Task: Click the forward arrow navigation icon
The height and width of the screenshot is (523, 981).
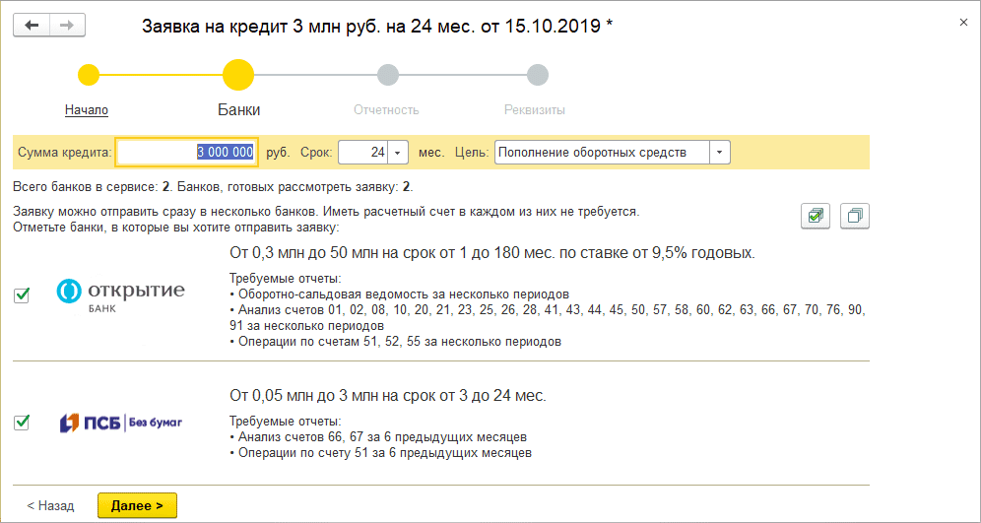Action: (x=67, y=25)
